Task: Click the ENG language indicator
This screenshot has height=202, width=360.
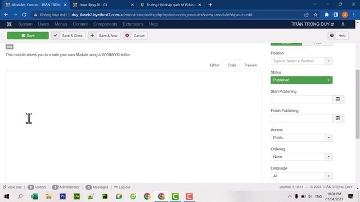Action: [318, 196]
